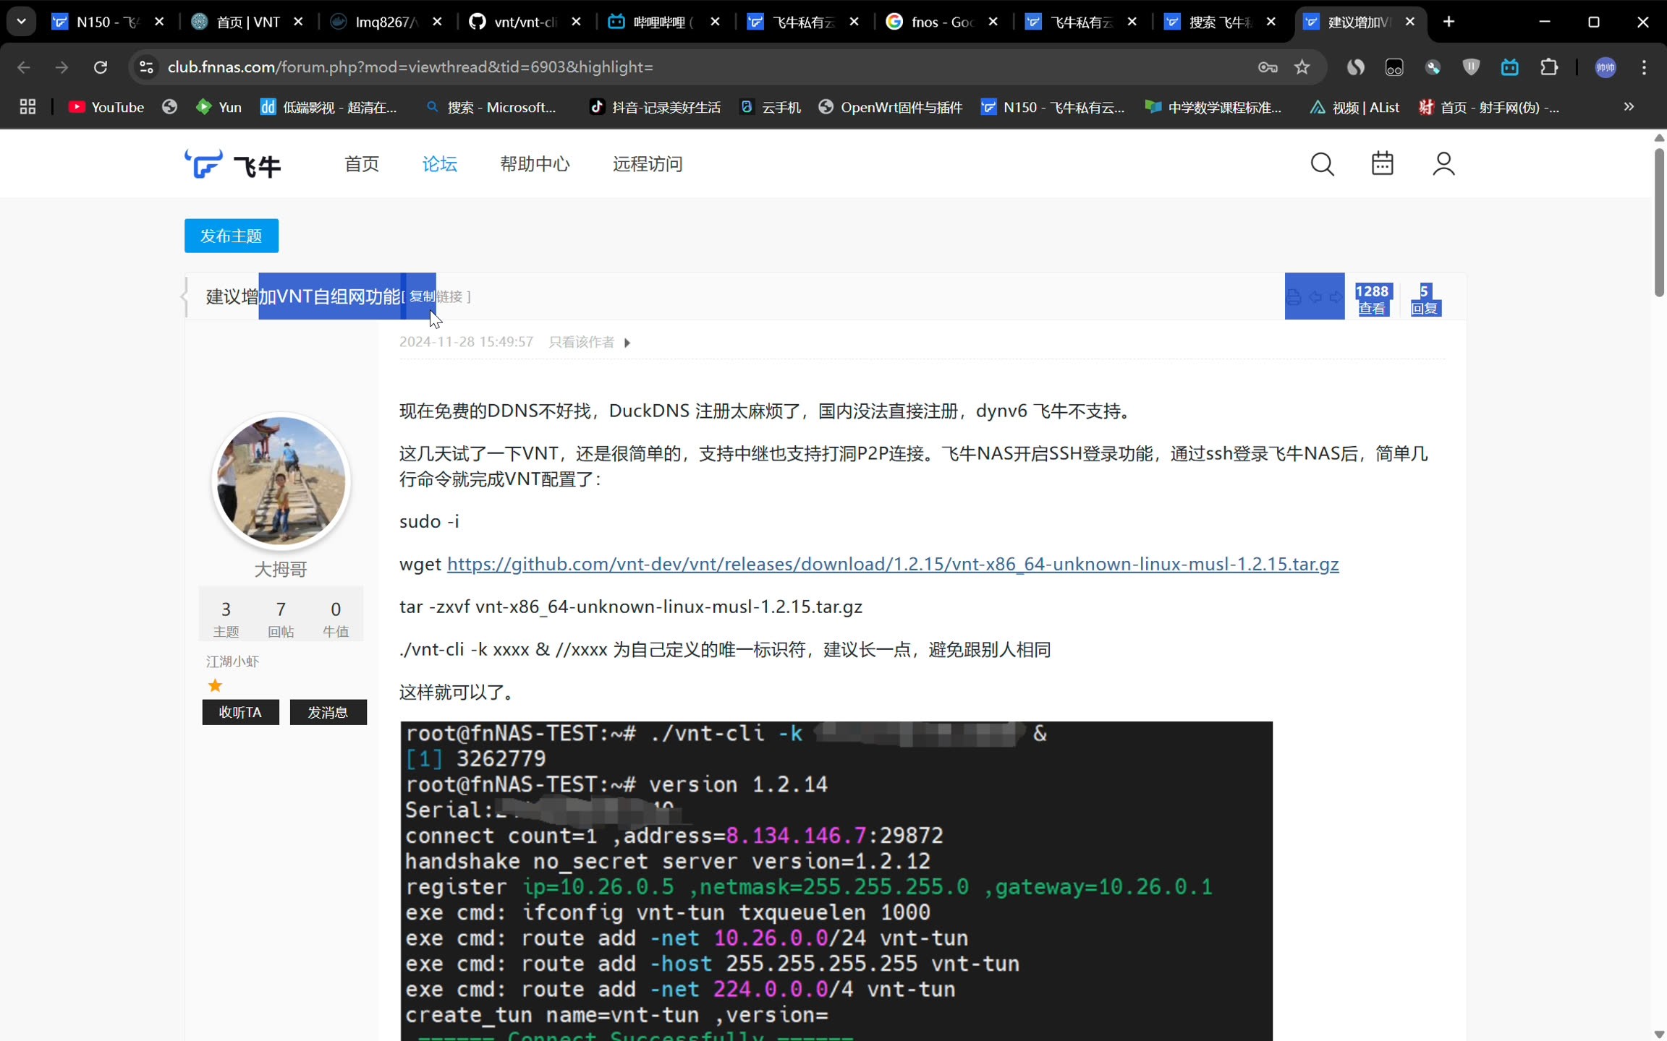This screenshot has height=1041, width=1667.
Task: Open the browser profile avatar
Action: (x=1606, y=67)
